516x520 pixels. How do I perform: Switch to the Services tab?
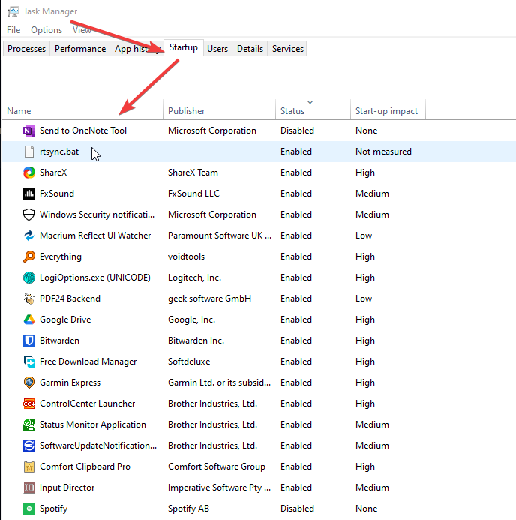click(288, 49)
